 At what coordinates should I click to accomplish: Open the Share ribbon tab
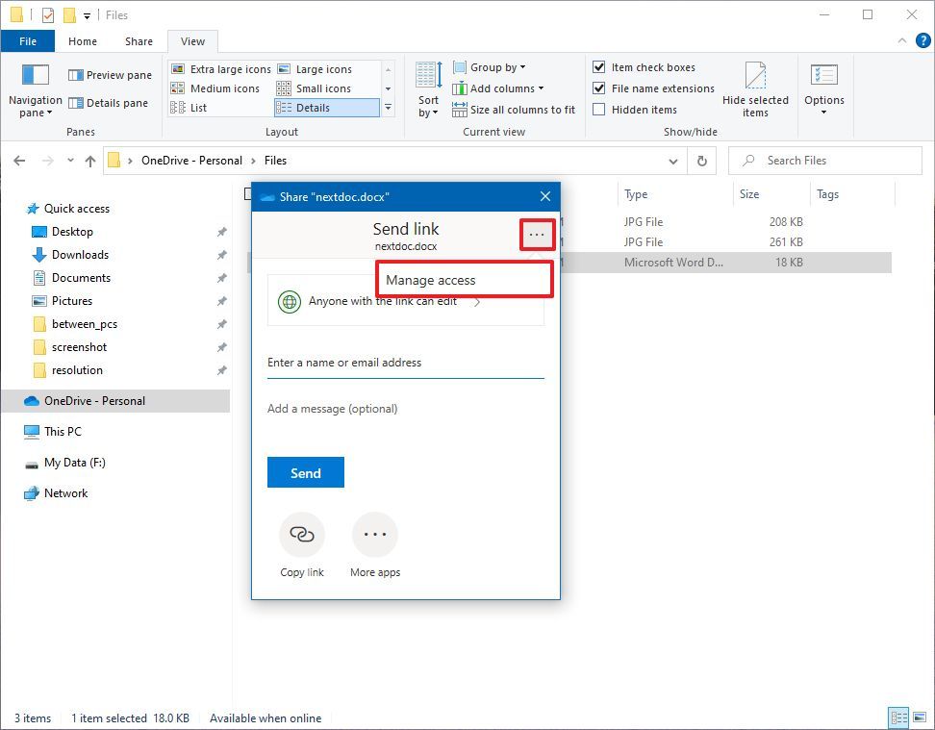click(x=138, y=41)
